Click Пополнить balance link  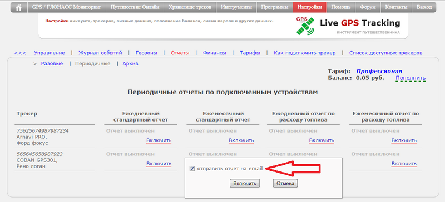[x=411, y=78]
